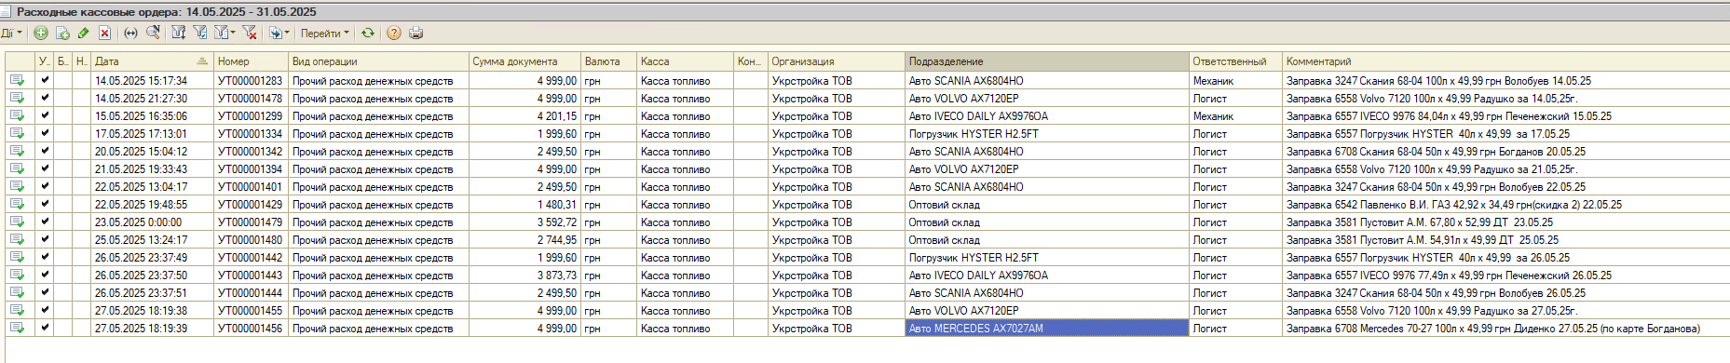The height and width of the screenshot is (363, 1730).
Task: Open the Перейти dropdown menu
Action: tap(325, 34)
